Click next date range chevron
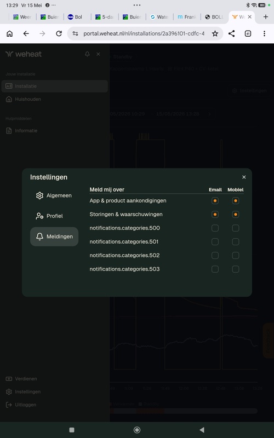Image resolution: width=274 pixels, height=438 pixels. click(x=209, y=114)
